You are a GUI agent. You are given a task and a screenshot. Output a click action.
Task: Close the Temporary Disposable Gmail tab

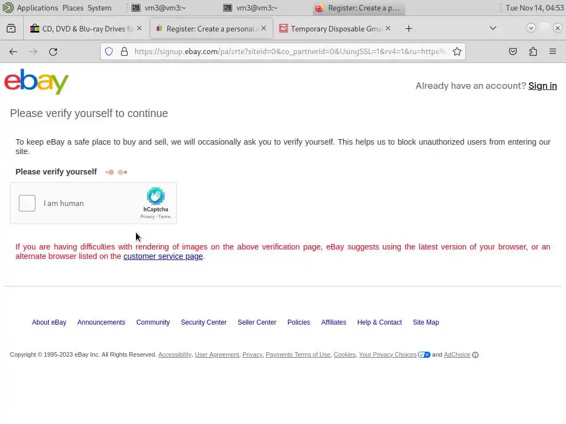coord(388,28)
